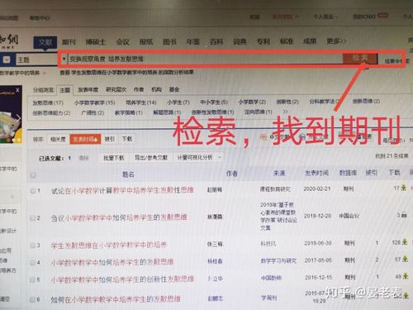
Task: Expand the dropdown arrow beside the search box
Action: coord(64,59)
